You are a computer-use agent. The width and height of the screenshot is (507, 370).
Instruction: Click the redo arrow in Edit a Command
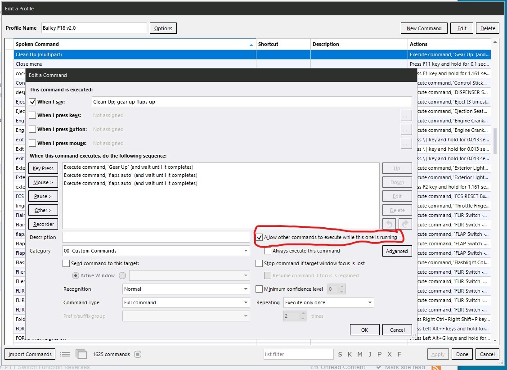(x=405, y=224)
